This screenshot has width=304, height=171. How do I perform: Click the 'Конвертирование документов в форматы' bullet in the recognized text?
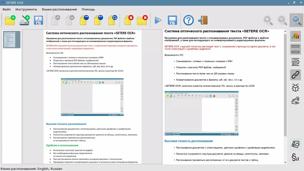pyautogui.click(x=209, y=80)
